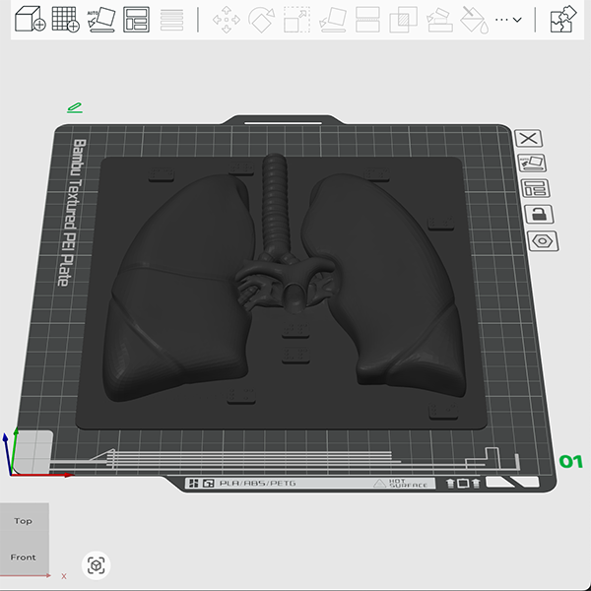Edit plate name with green pencil icon
The image size is (591, 591).
(74, 106)
